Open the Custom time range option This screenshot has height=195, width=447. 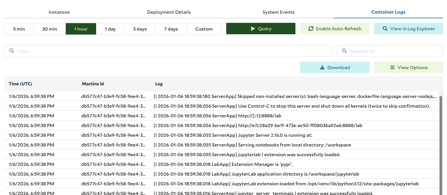pyautogui.click(x=204, y=29)
